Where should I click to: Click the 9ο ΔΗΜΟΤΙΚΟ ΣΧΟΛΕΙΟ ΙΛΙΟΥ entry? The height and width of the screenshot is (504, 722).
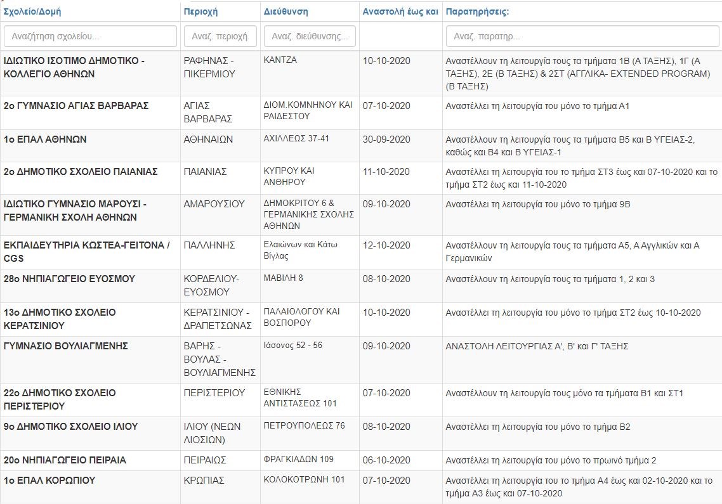pyautogui.click(x=70, y=427)
